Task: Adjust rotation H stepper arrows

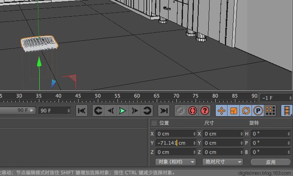Action: [x=289, y=134]
